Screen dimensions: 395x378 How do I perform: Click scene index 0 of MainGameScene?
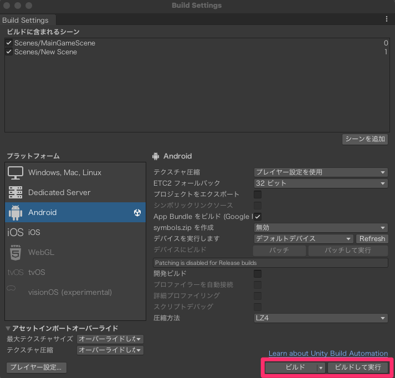click(386, 43)
